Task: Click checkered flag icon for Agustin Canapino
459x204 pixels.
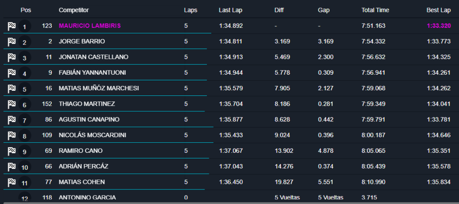Action: [x=12, y=120]
